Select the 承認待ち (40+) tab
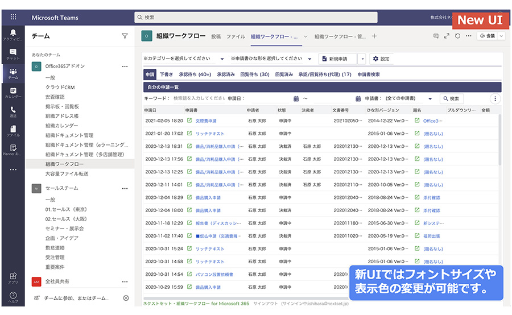 195,74
